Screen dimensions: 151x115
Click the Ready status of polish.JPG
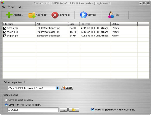point(115,32)
